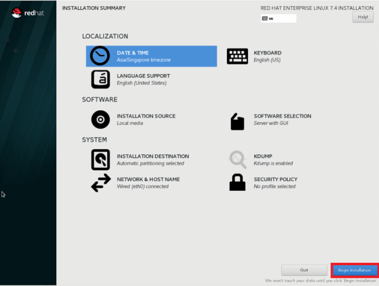Image resolution: width=379 pixels, height=286 pixels.
Task: Open Installation Source disc icon
Action: (x=101, y=120)
